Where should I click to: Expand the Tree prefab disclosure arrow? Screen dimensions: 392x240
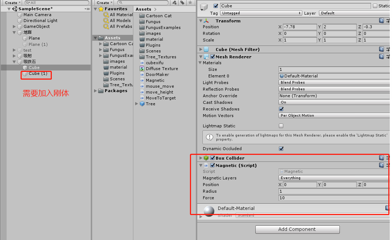[x=137, y=104]
